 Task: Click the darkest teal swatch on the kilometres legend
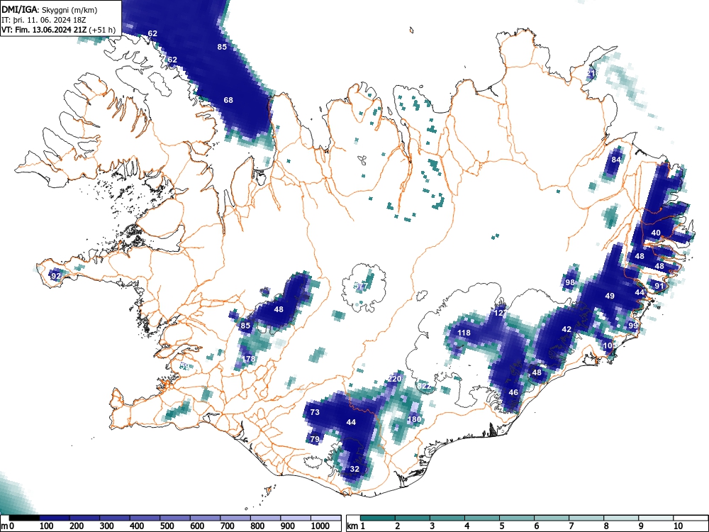pyautogui.click(x=378, y=518)
